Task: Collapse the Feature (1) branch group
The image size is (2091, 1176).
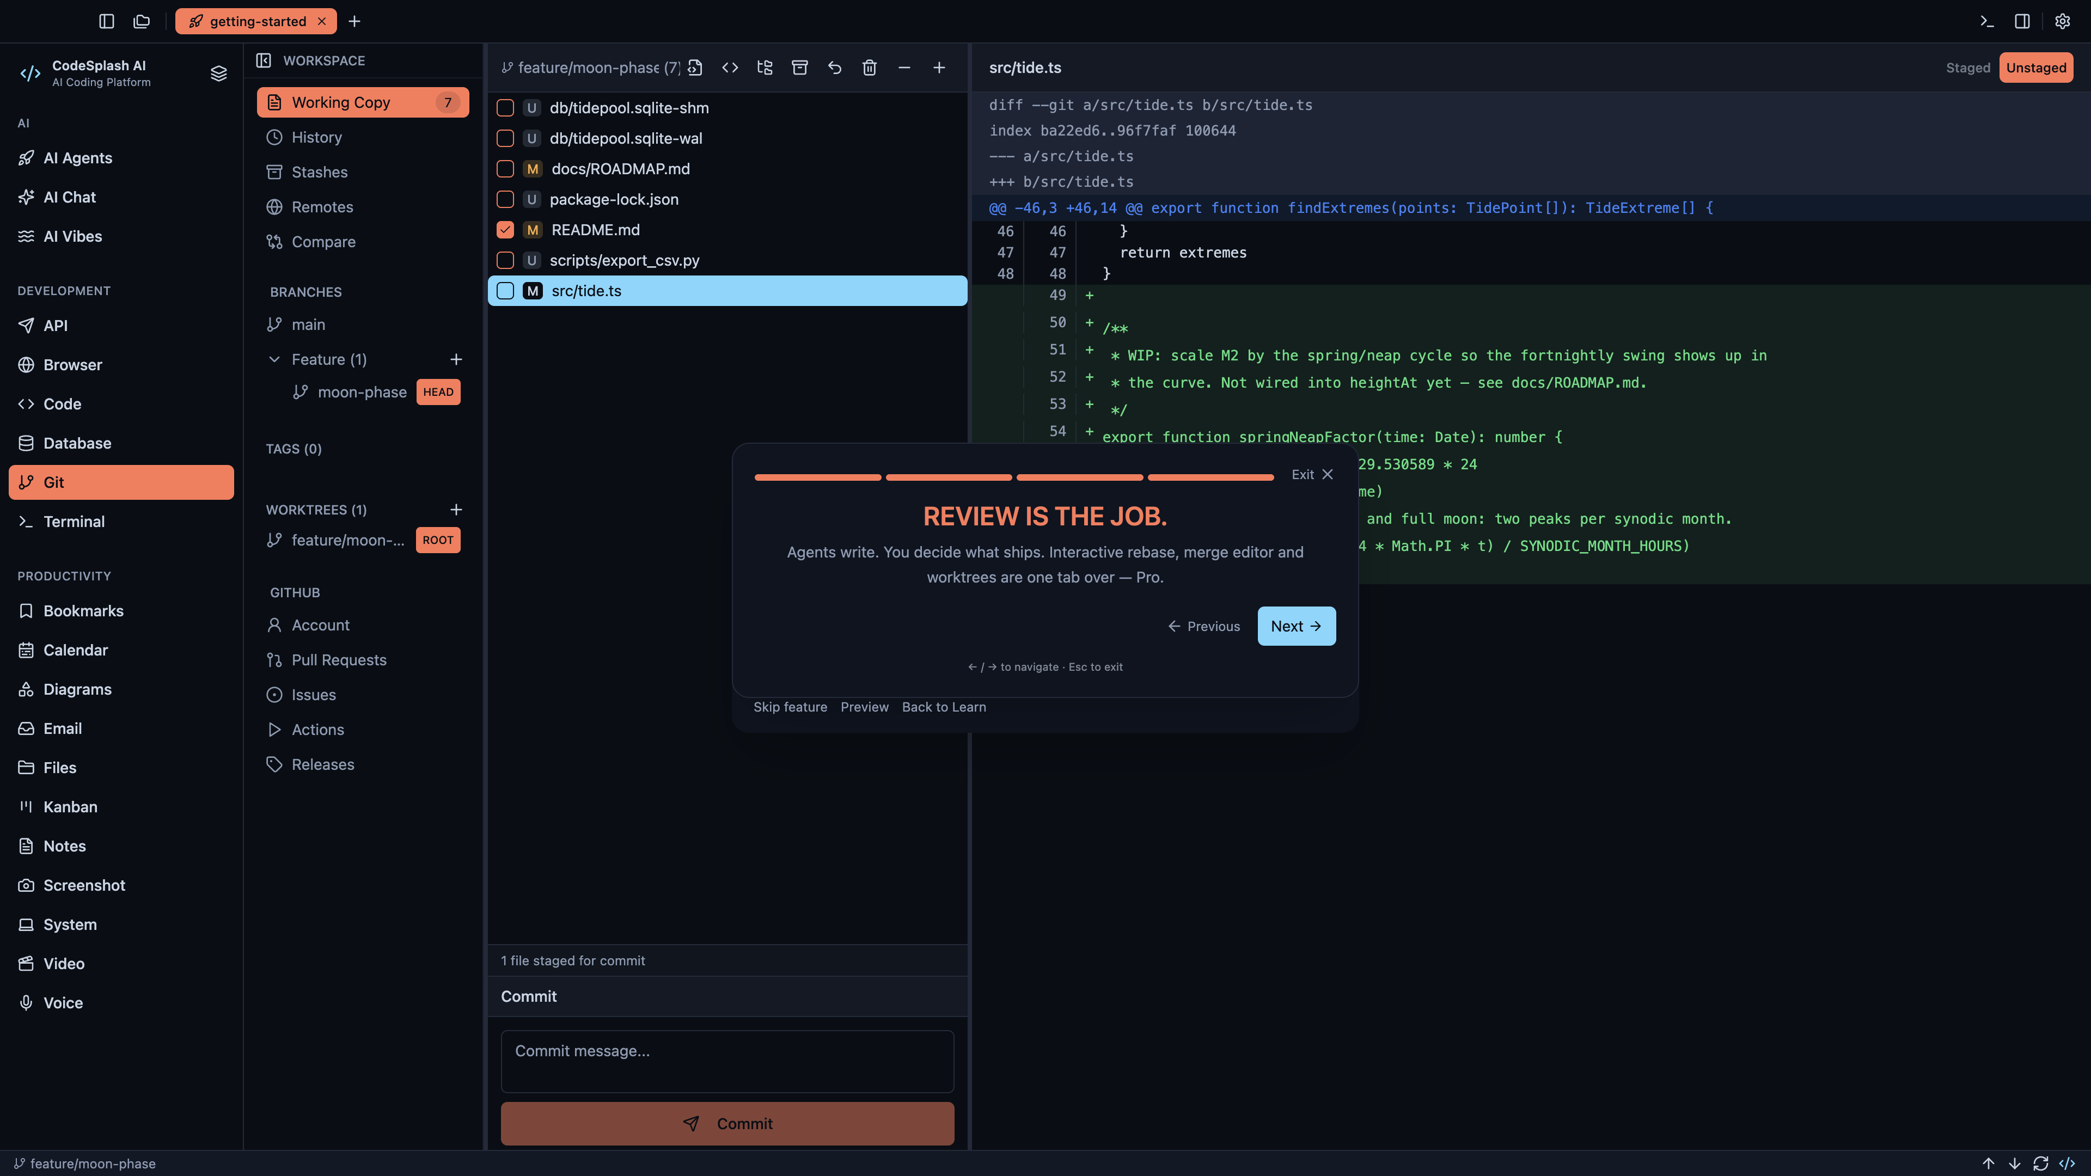Action: point(274,359)
